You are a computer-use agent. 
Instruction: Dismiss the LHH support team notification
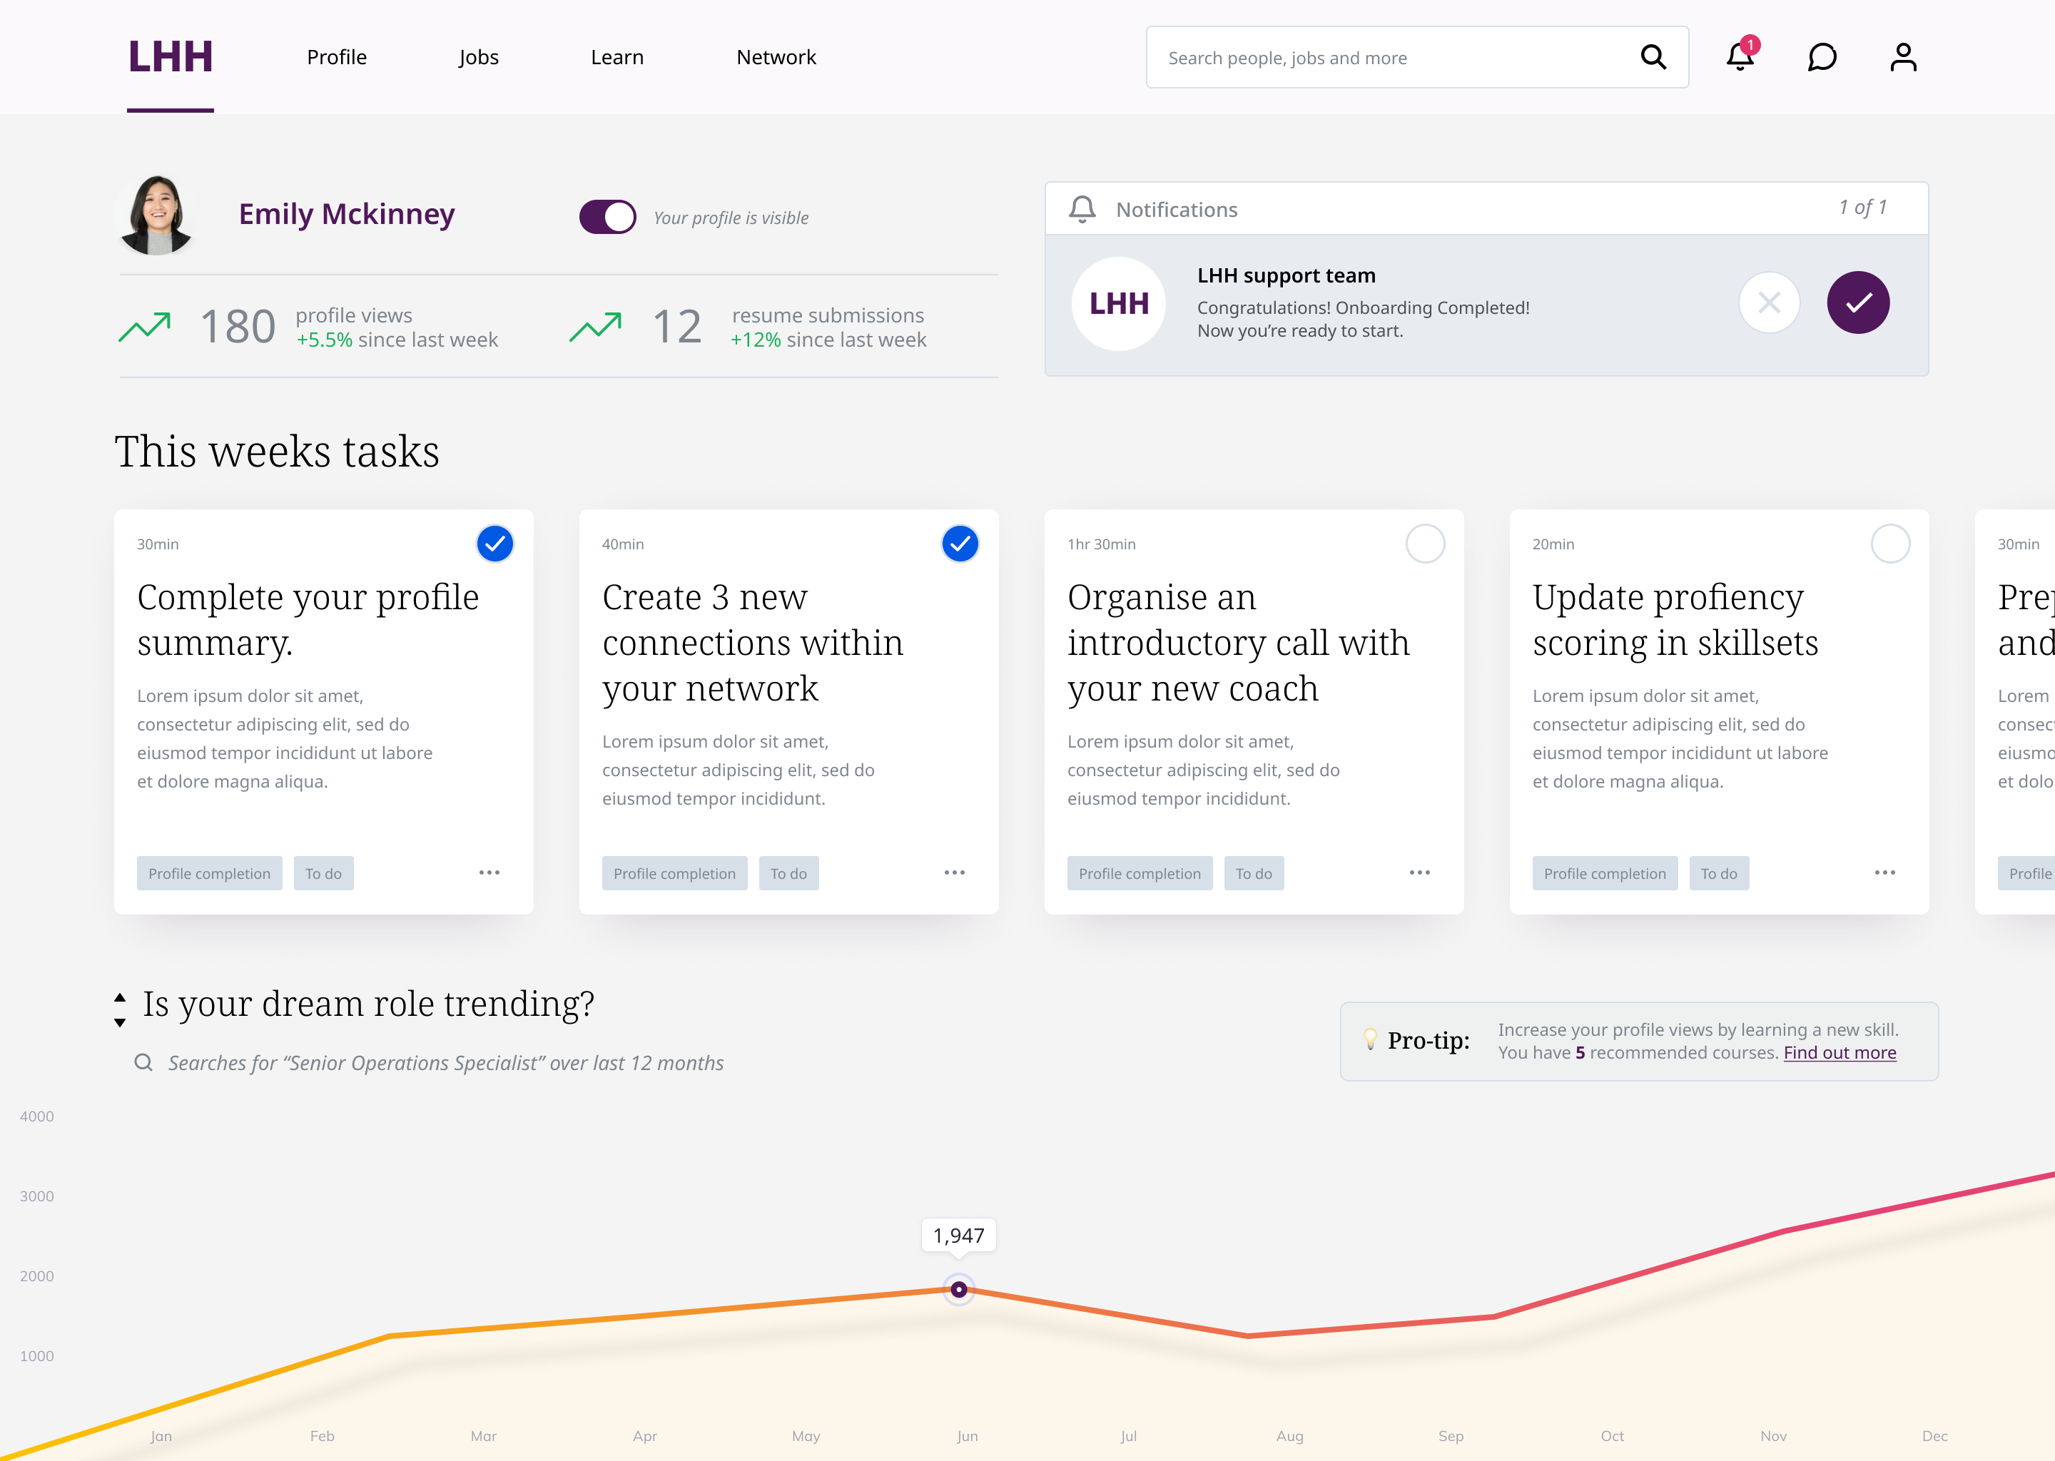[x=1769, y=302]
